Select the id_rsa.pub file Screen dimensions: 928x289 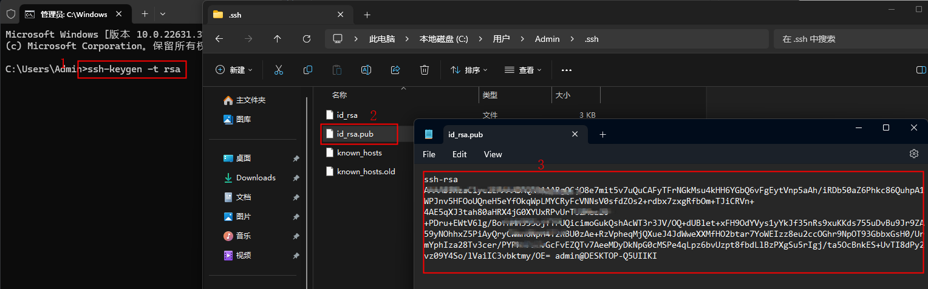(x=355, y=134)
